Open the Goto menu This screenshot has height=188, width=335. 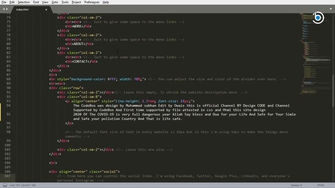tap(54, 2)
